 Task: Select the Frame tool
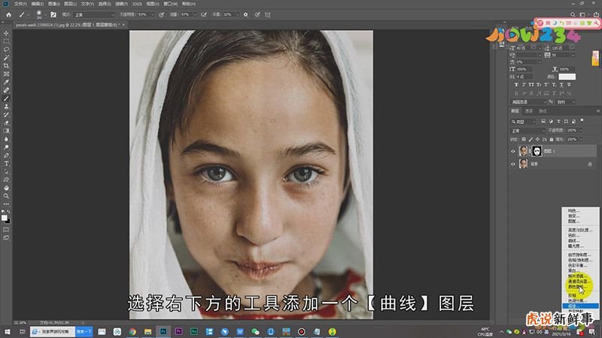coord(6,74)
